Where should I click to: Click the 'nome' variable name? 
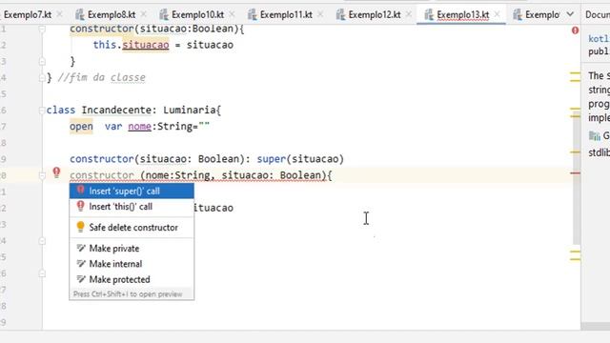[140, 127]
